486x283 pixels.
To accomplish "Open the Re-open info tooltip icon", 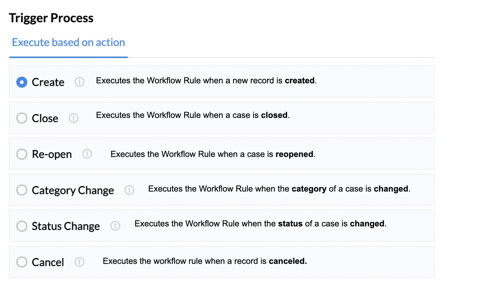I will click(87, 154).
